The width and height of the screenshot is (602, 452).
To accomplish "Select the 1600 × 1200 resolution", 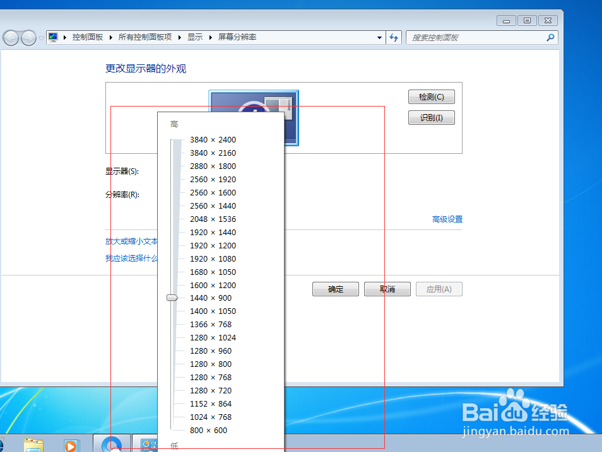I will tap(213, 285).
